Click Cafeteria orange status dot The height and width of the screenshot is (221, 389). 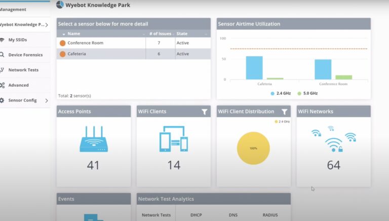coord(62,54)
